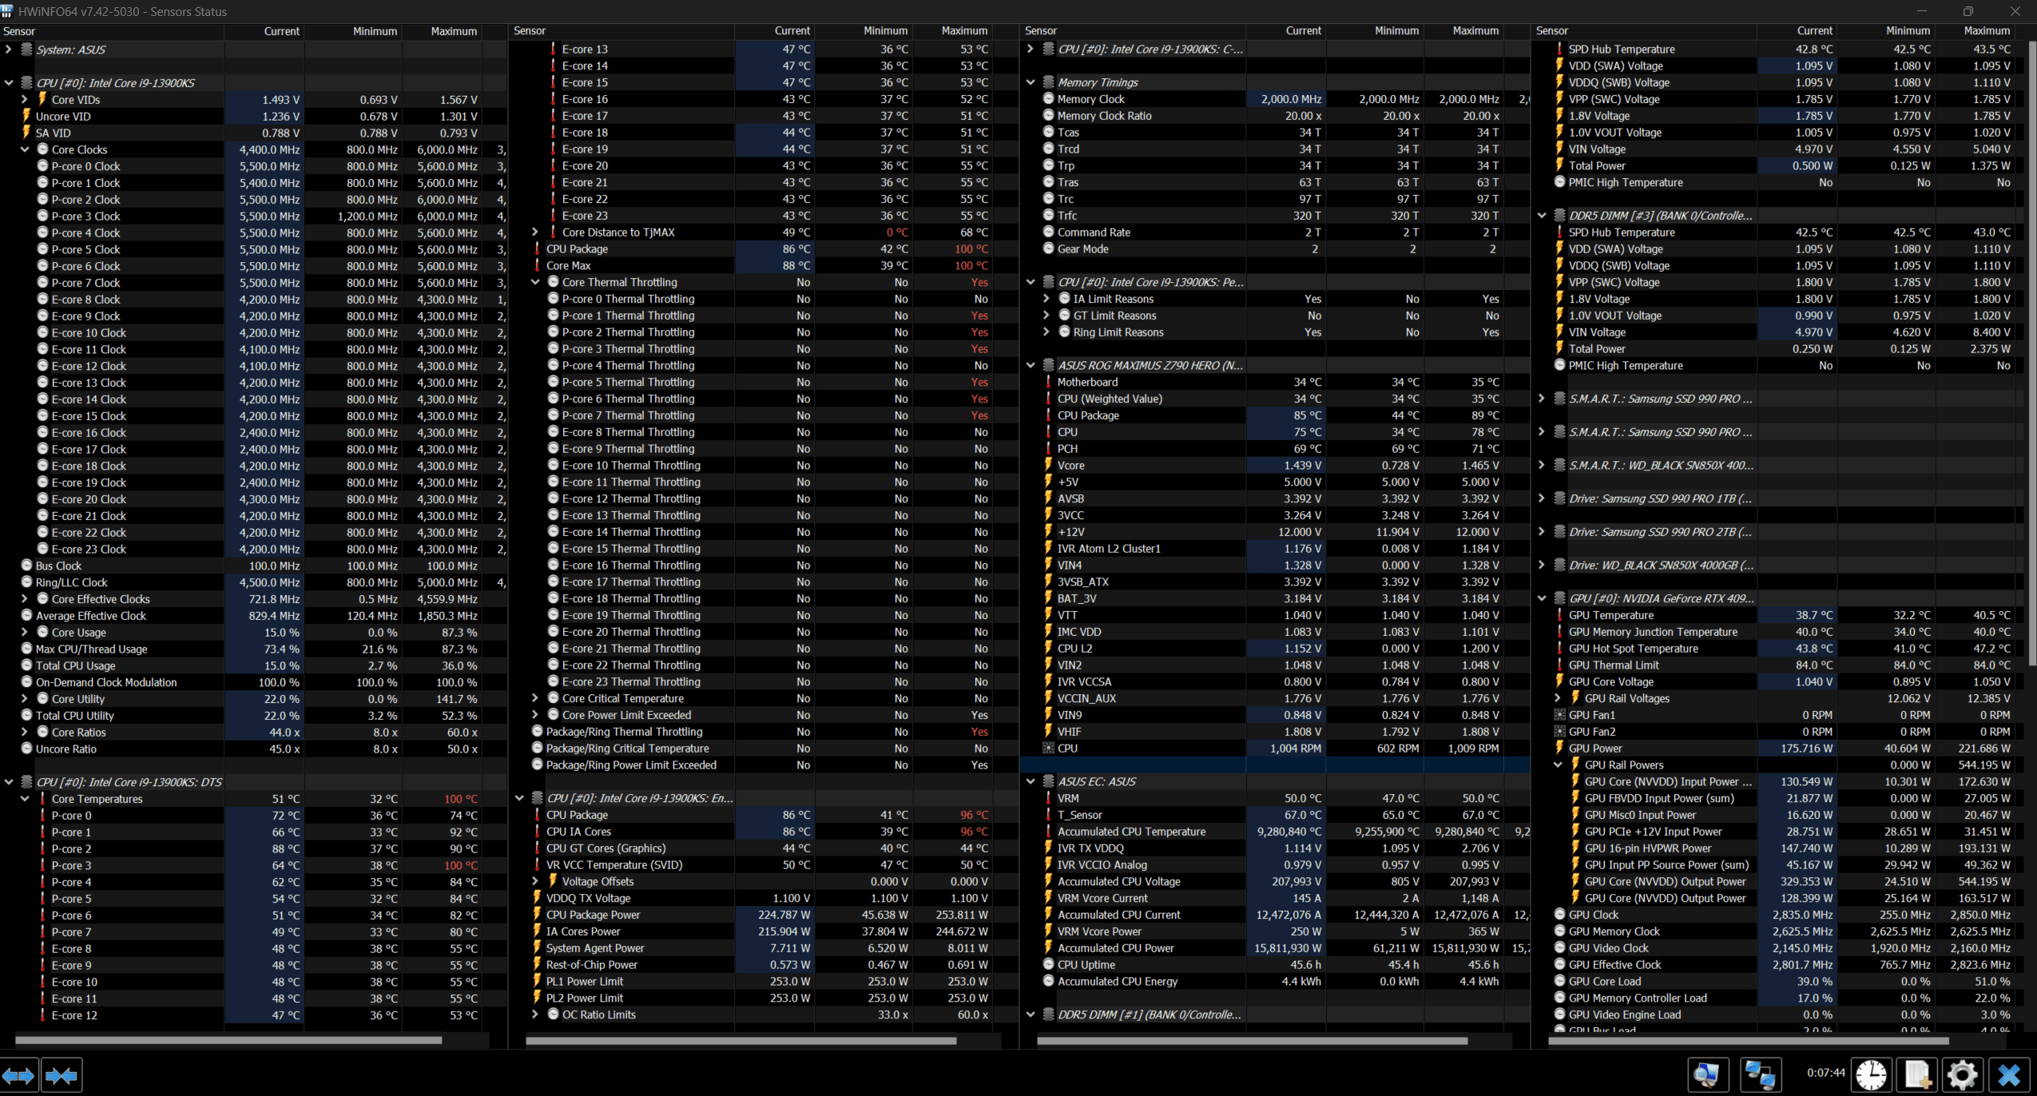Image resolution: width=2037 pixels, height=1096 pixels.
Task: Click the circle icon beside Memory Clock
Action: point(1049,99)
